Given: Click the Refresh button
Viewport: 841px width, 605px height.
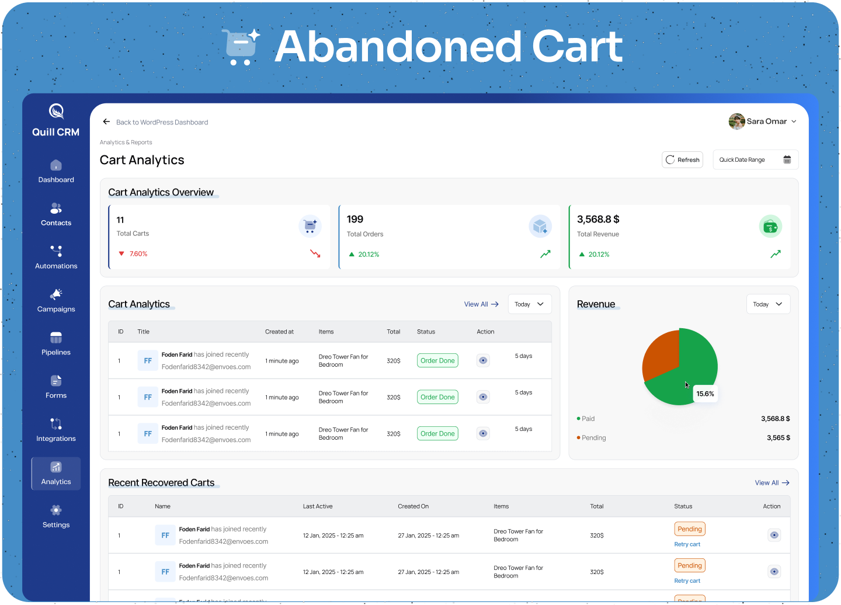Looking at the screenshot, I should [682, 160].
